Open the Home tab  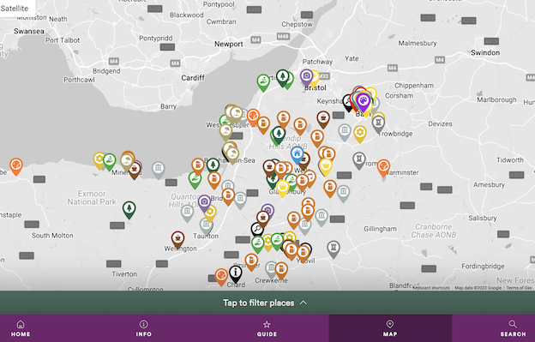coord(21,328)
